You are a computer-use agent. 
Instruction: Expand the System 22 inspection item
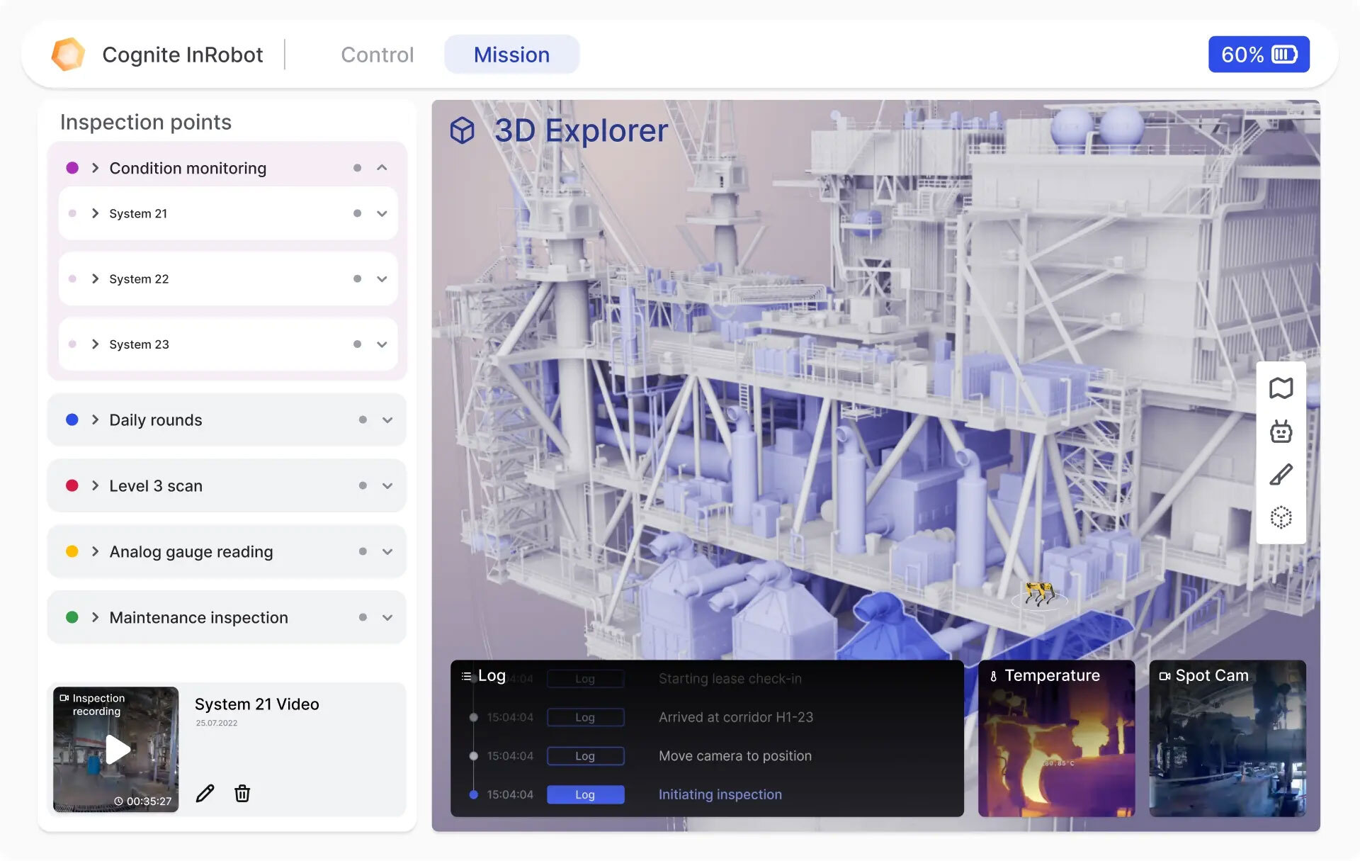point(382,278)
